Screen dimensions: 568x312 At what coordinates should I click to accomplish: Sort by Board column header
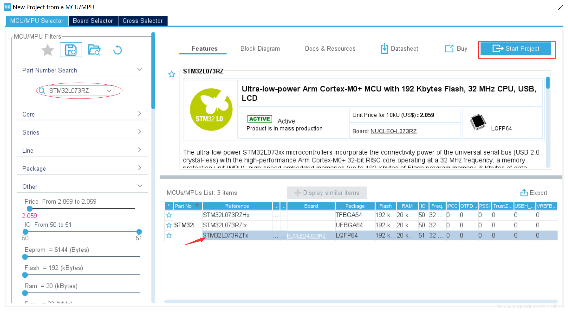(311, 206)
